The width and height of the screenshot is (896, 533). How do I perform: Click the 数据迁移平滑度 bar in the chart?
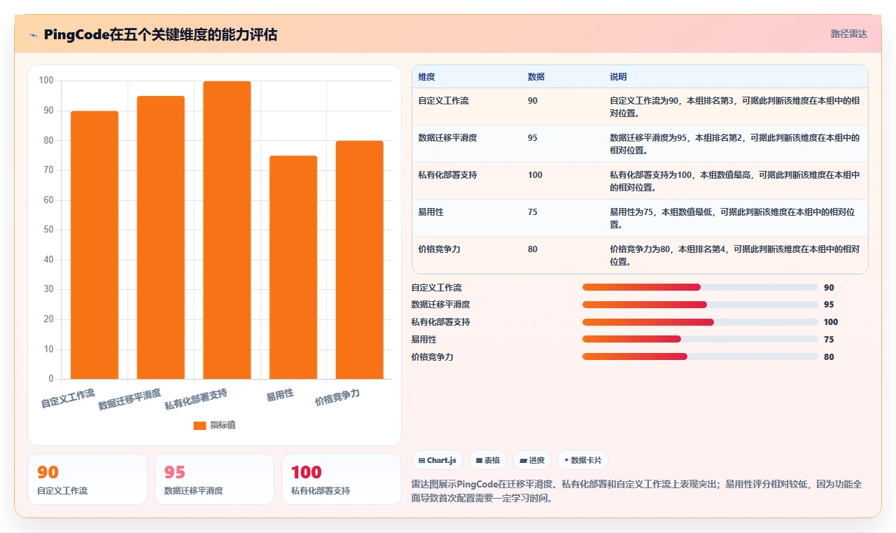click(x=160, y=237)
